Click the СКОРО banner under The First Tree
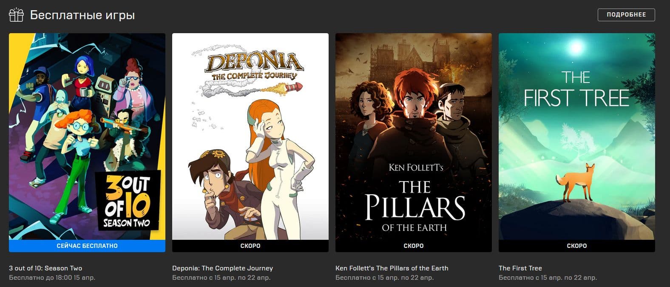The image size is (670, 287). click(577, 246)
